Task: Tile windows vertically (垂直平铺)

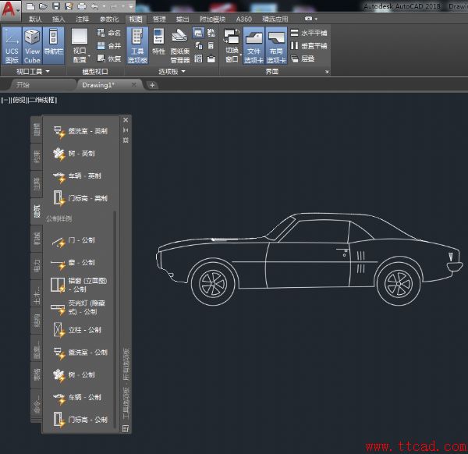Action: (x=309, y=46)
